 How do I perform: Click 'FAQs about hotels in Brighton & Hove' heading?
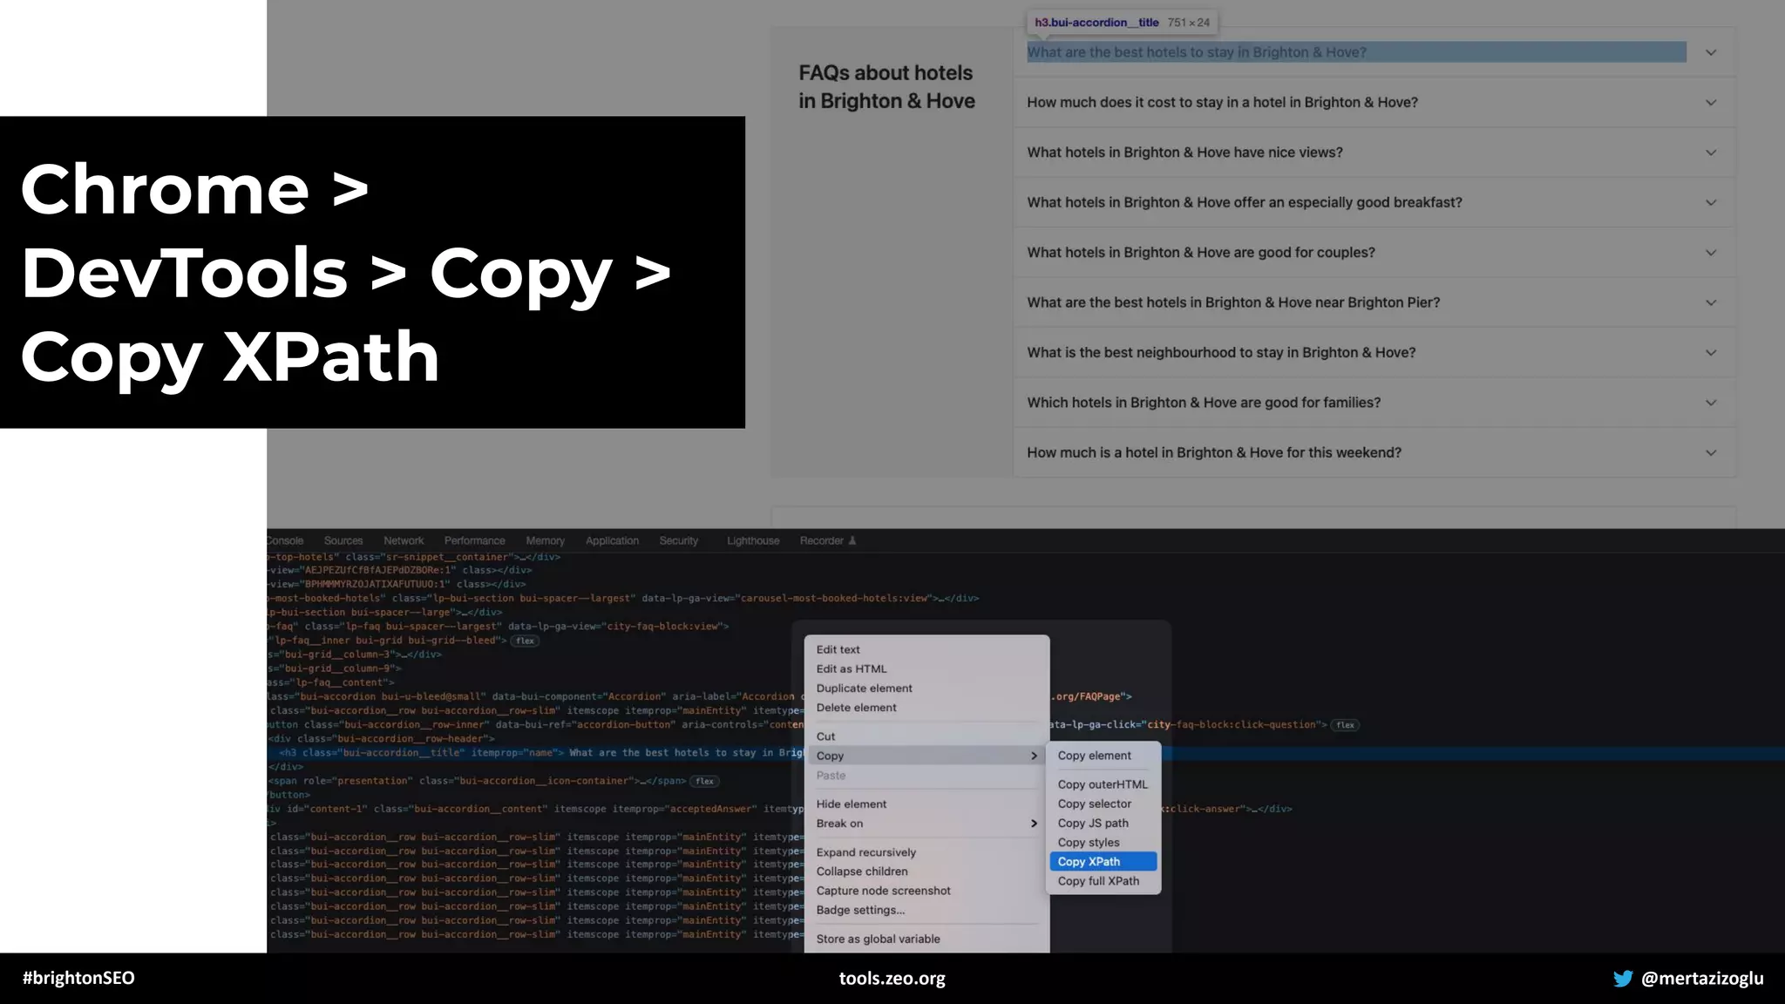click(886, 86)
